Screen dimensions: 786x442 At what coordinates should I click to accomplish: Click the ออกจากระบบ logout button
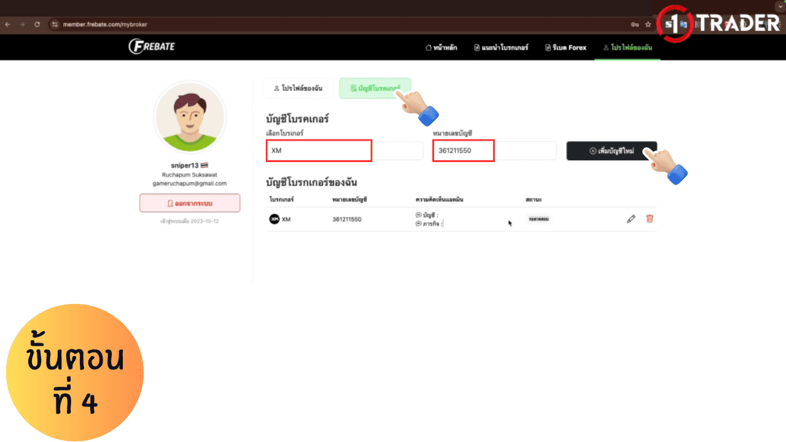(190, 203)
